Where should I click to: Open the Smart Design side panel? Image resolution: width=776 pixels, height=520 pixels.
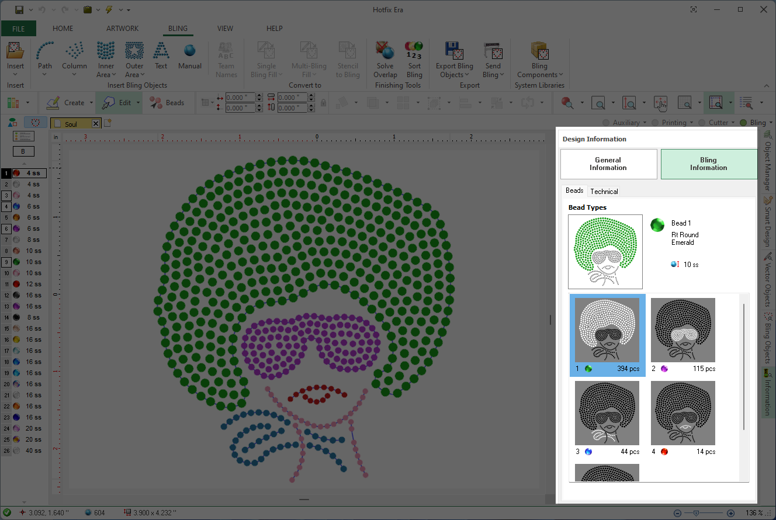click(768, 221)
